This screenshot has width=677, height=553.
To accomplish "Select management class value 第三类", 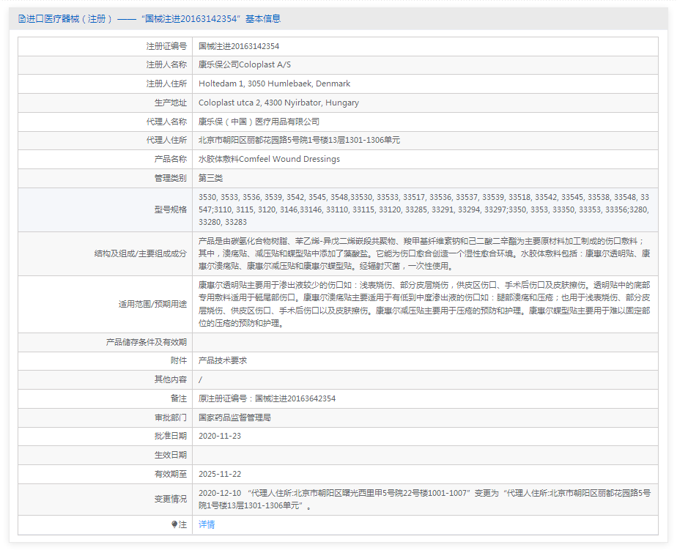I will pyautogui.click(x=211, y=178).
